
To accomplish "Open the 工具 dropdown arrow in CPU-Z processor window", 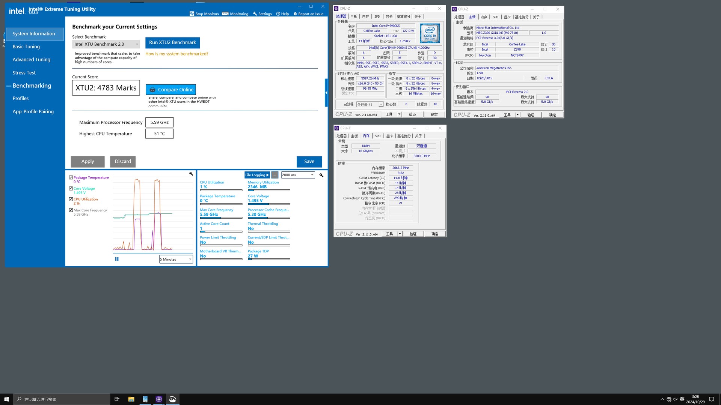I will (399, 114).
